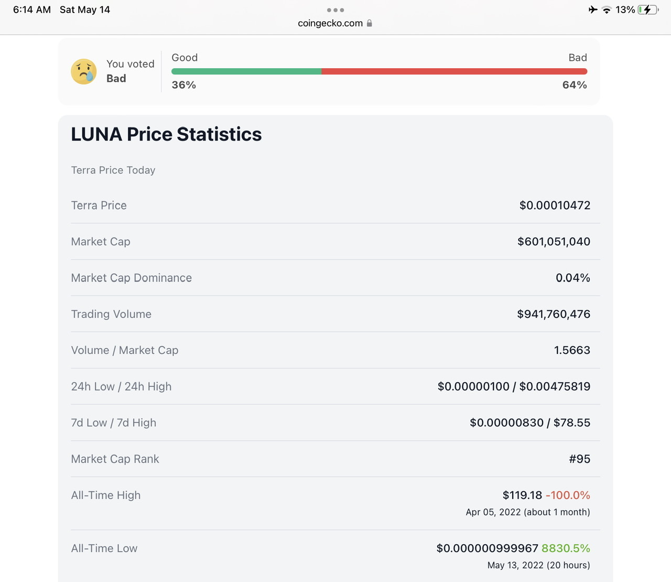Click the green 8830.5% all-time low change
Viewport: 671px width, 582px height.
566,548
